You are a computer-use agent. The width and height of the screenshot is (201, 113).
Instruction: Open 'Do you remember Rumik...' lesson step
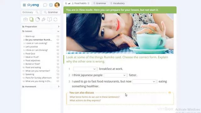coord(39,40)
